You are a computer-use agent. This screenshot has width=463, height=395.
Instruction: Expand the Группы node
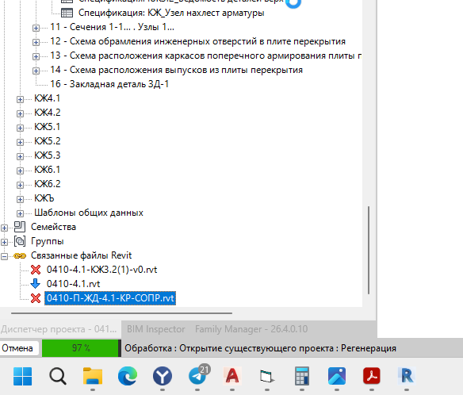pos(4,242)
